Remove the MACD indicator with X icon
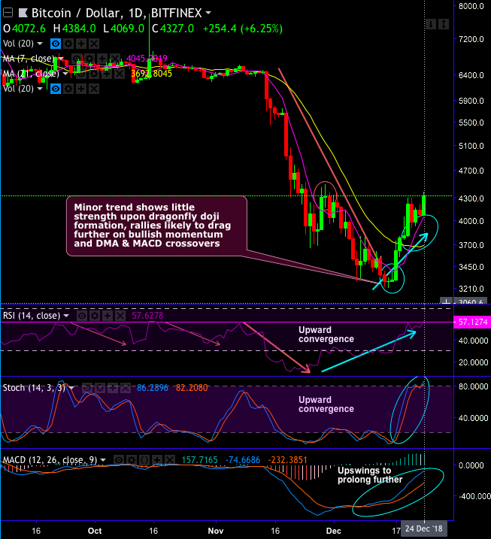This screenshot has height=539, width=491. (170, 460)
